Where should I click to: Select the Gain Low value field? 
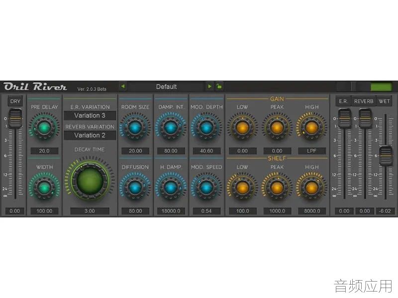(243, 151)
